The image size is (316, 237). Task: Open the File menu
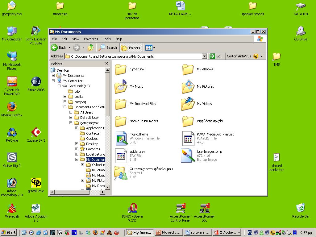54,39
